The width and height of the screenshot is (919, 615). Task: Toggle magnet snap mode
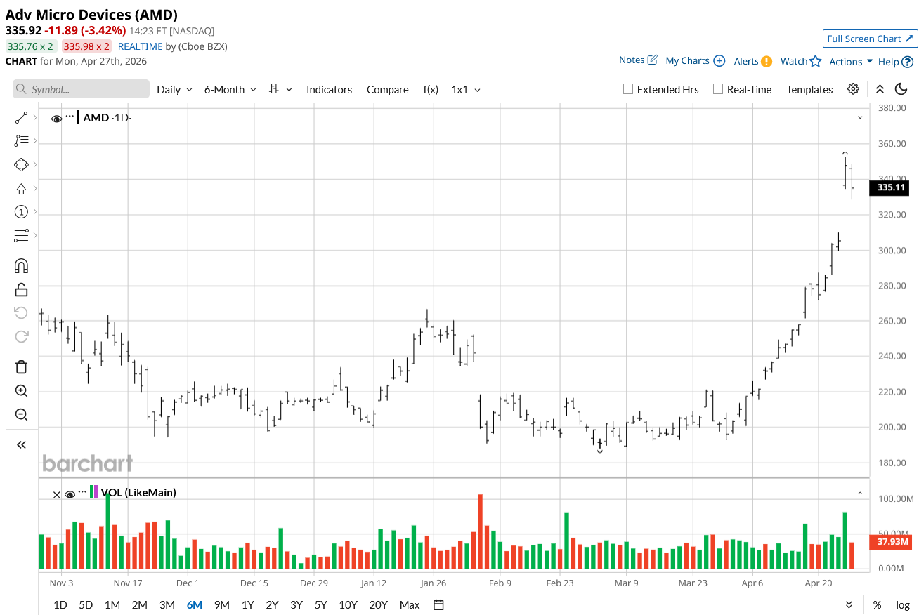pos(21,266)
